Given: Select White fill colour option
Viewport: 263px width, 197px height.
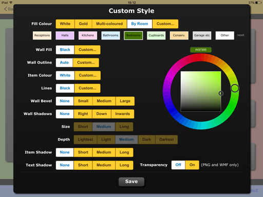Looking at the screenshot, I should 65,24.
